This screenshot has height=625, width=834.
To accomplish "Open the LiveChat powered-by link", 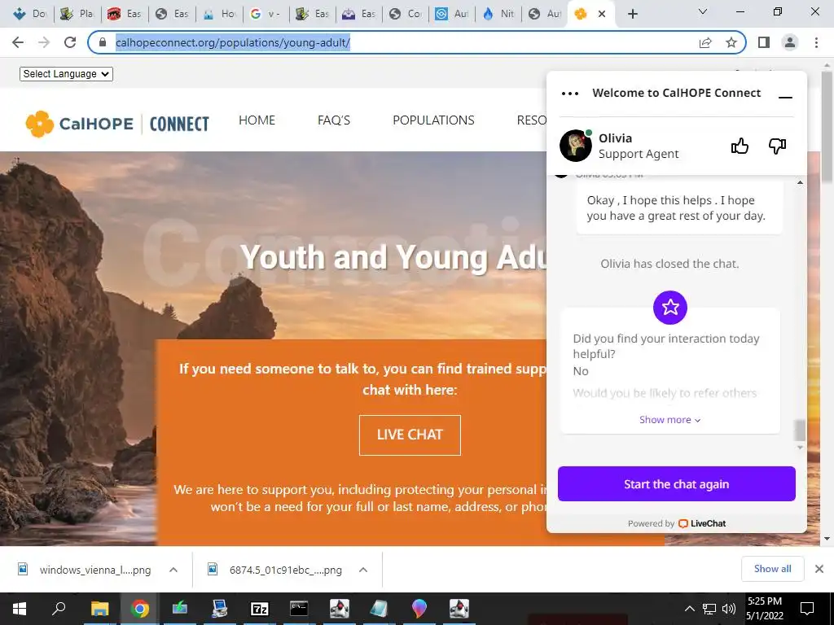I will [x=701, y=523].
